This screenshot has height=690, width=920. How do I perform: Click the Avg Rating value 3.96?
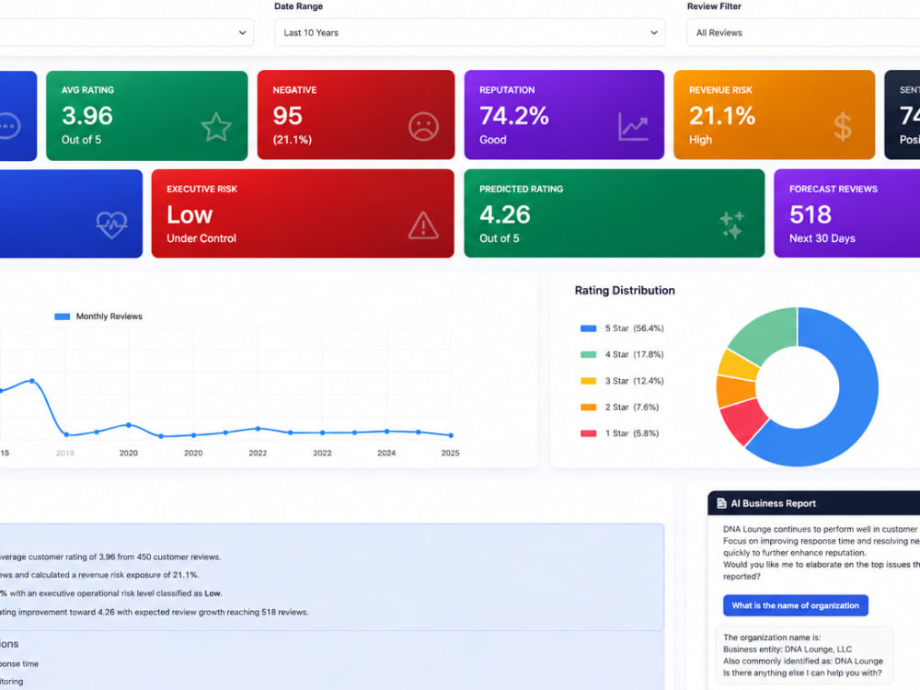click(86, 116)
